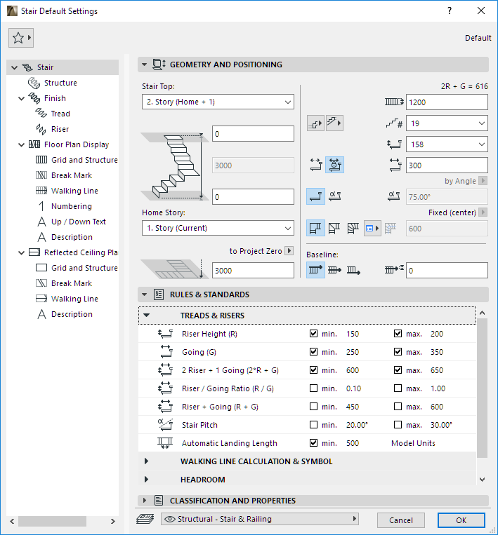
Task: Click the Going rule icon
Action: point(166,352)
